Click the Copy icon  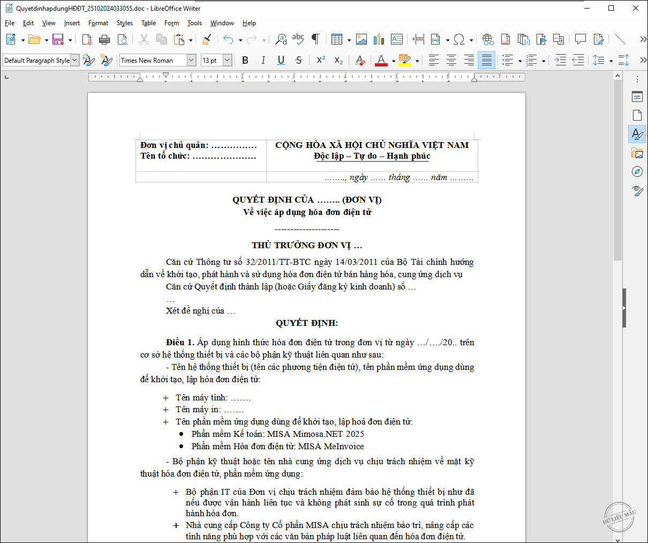(x=162, y=39)
